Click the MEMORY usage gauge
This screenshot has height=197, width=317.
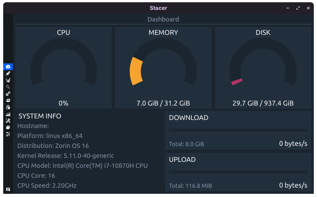click(x=163, y=67)
